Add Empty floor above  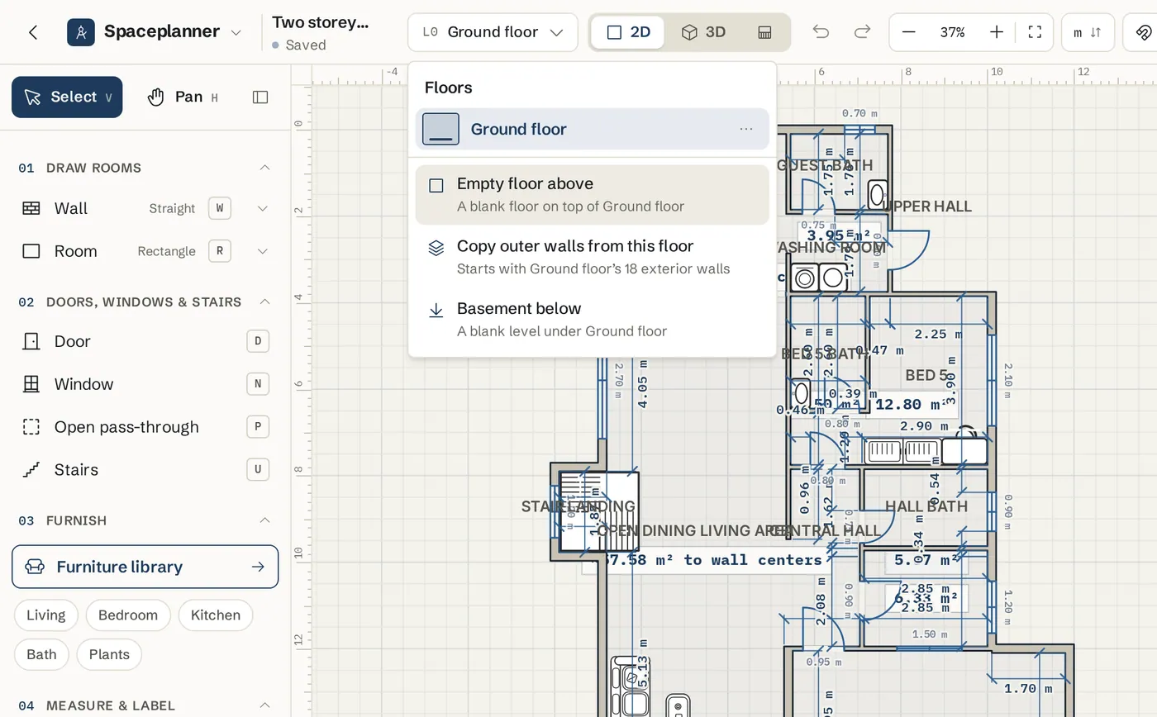[x=592, y=195]
